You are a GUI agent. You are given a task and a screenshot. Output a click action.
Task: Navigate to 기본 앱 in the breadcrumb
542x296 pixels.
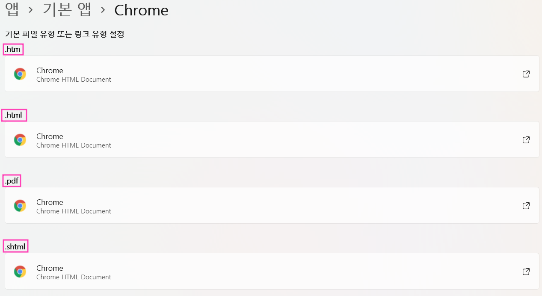(67, 10)
